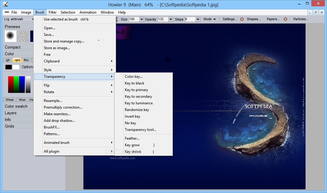Image resolution: width=327 pixels, height=193 pixels.
Task: Select the noise texture preview thumbnail
Action: [x=23, y=36]
